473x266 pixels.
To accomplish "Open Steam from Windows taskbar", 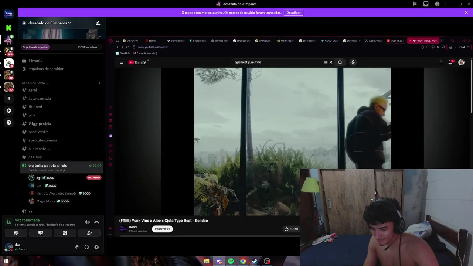I will (255, 261).
